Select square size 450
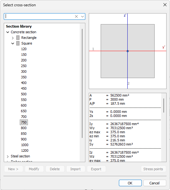The width and height of the screenshot is (170, 190). (24, 88)
